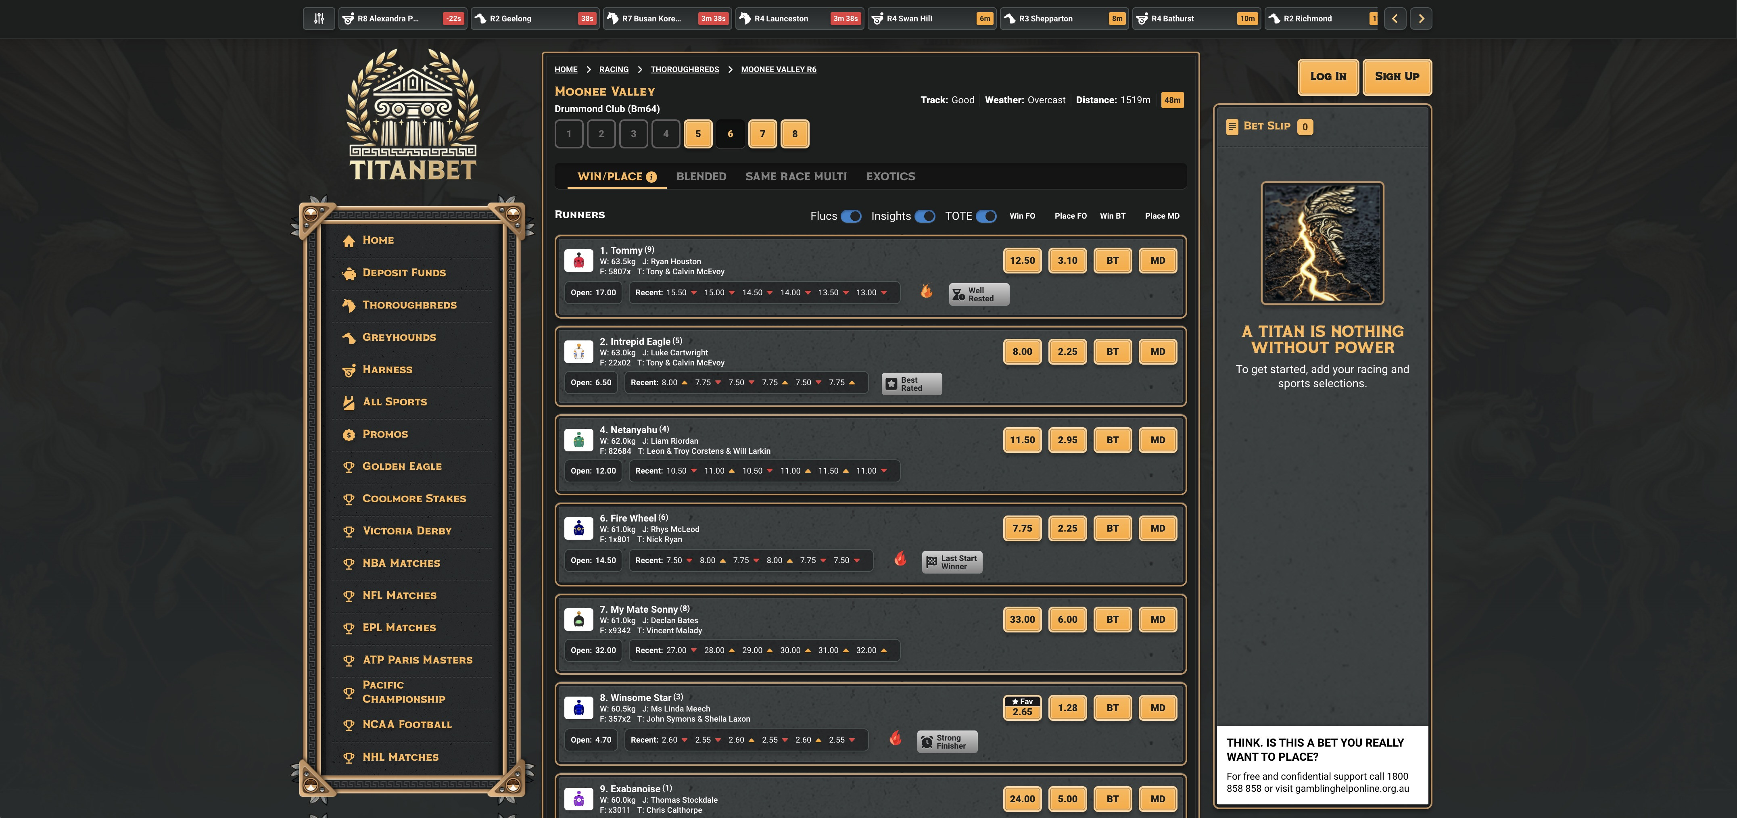Click Exabanoise's purple jockey silks icon
This screenshot has width=1737, height=818.
pyautogui.click(x=578, y=799)
